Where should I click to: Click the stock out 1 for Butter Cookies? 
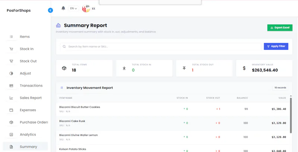click(218, 109)
